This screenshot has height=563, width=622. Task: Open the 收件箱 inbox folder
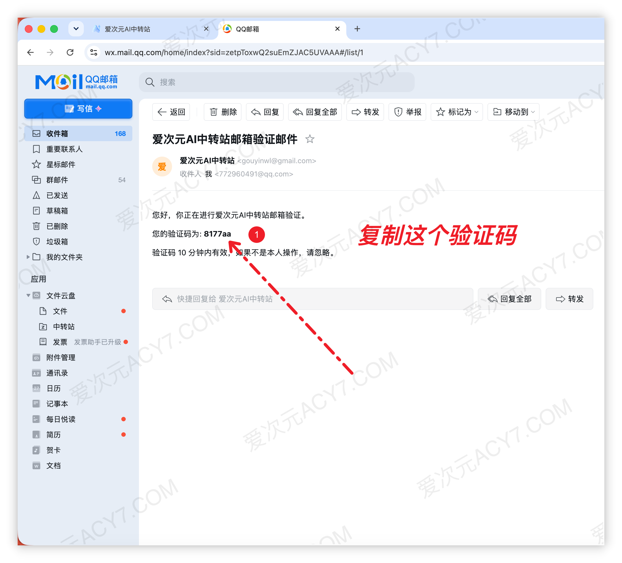pos(78,133)
